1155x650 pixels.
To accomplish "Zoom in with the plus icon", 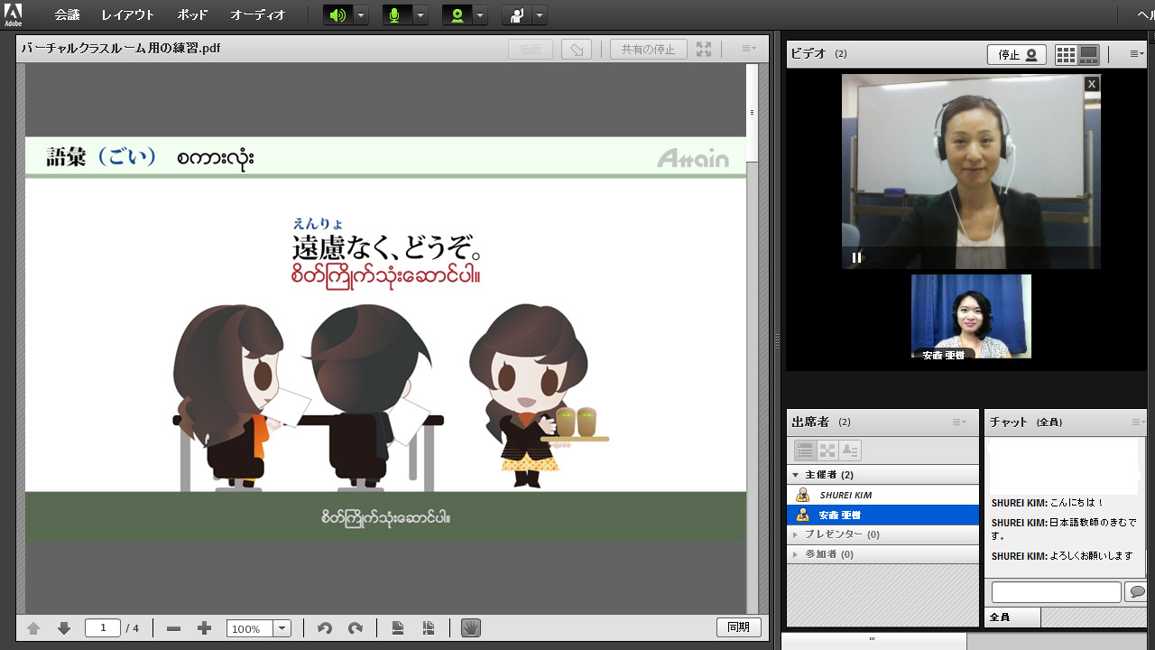I will (x=204, y=628).
